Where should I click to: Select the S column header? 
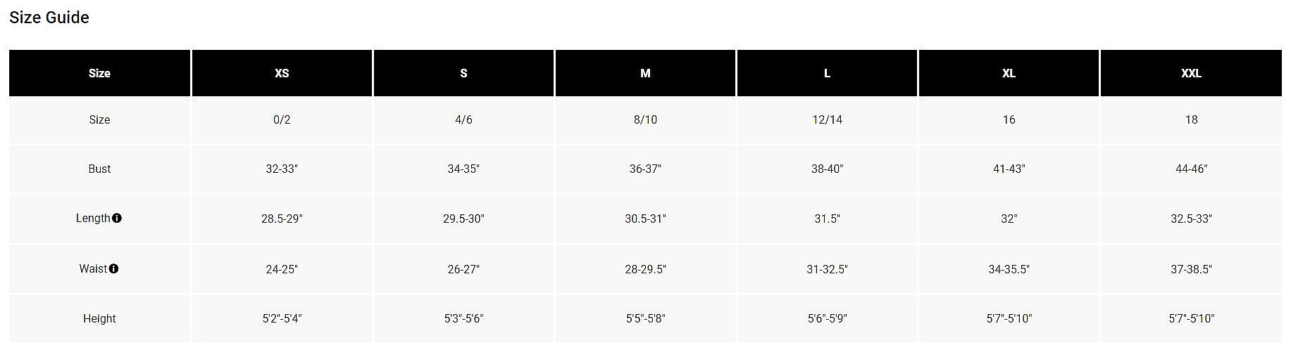coord(463,73)
